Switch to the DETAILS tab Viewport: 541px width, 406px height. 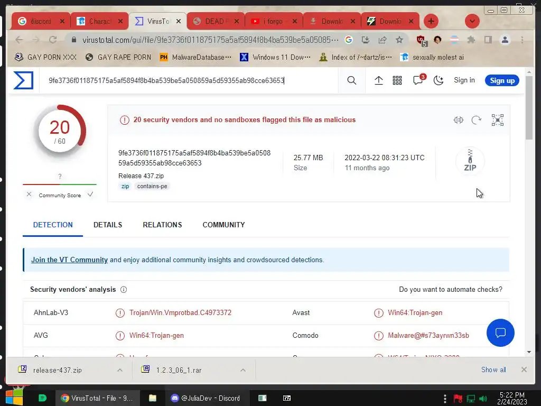click(108, 225)
